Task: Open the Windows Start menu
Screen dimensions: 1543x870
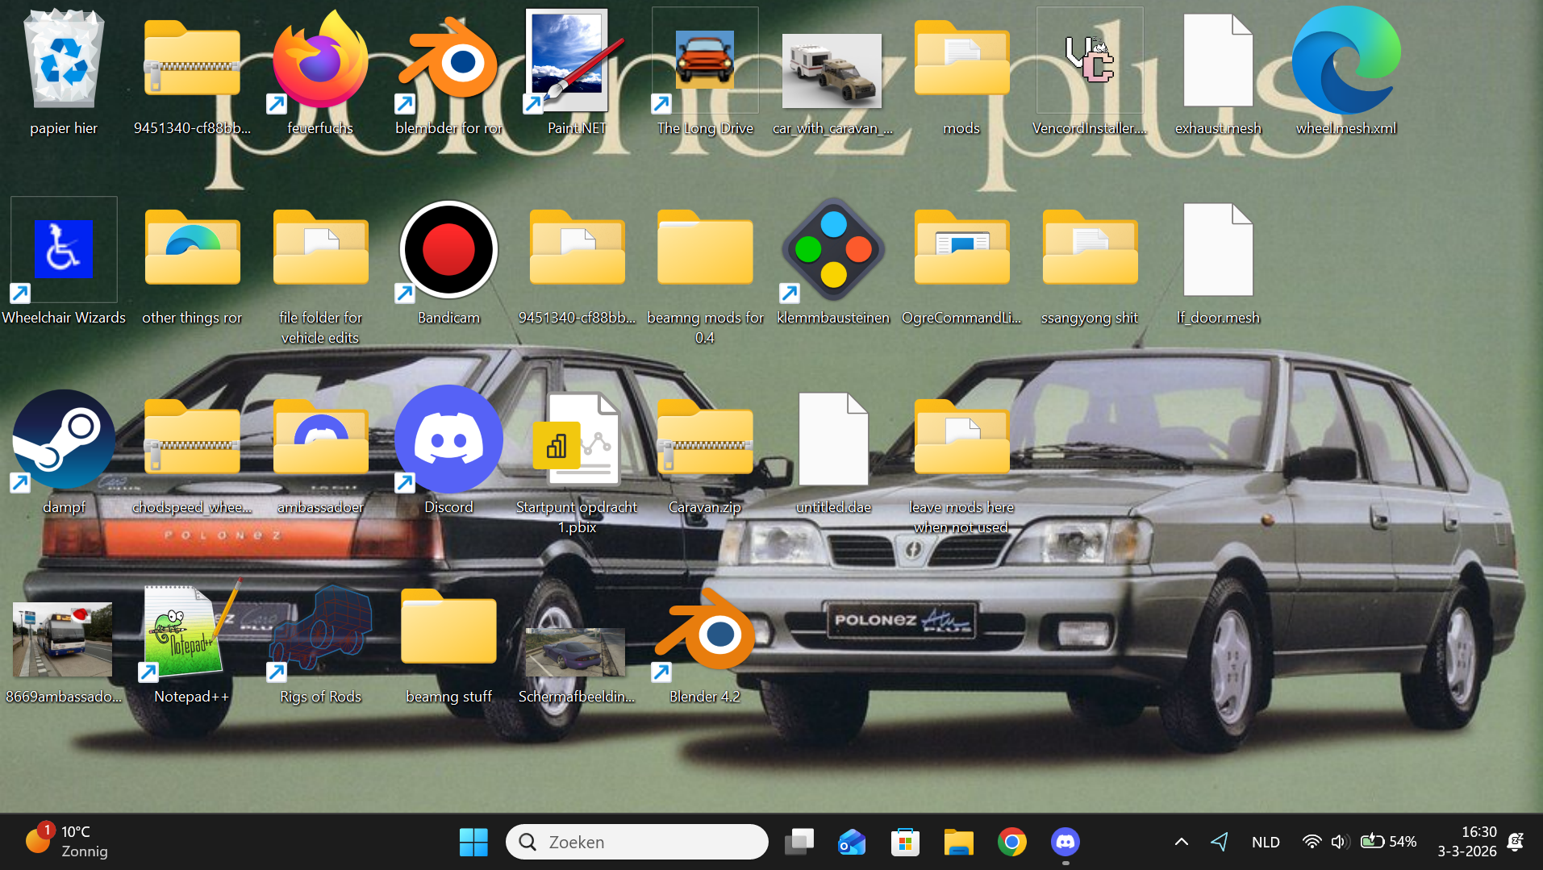Action: 473,842
